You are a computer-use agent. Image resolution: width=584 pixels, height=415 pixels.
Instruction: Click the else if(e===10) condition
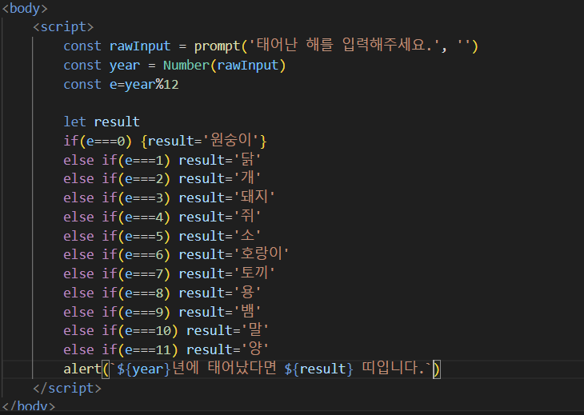(121, 330)
